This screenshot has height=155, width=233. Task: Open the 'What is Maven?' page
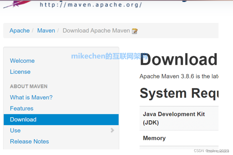tap(31, 98)
